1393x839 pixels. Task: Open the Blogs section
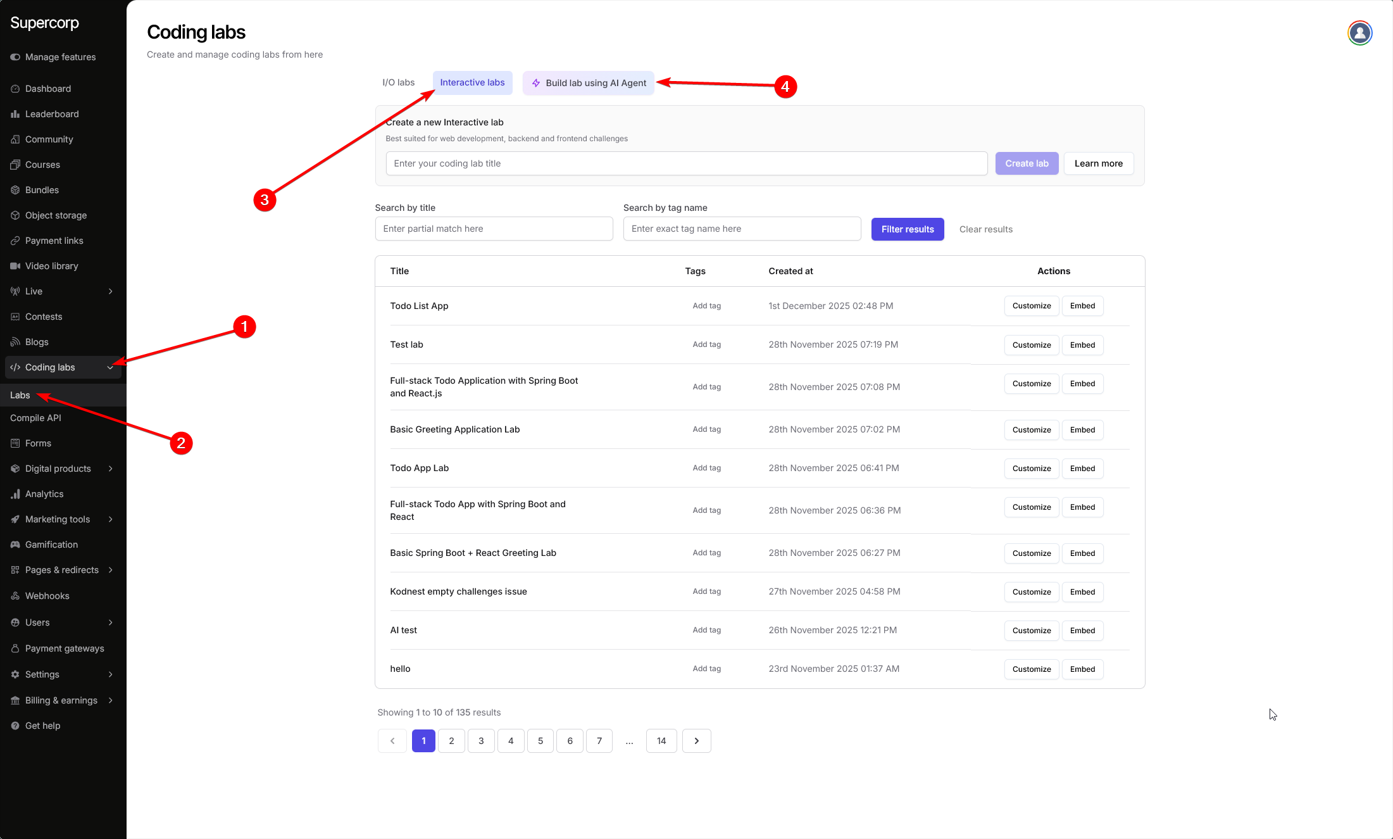(36, 341)
